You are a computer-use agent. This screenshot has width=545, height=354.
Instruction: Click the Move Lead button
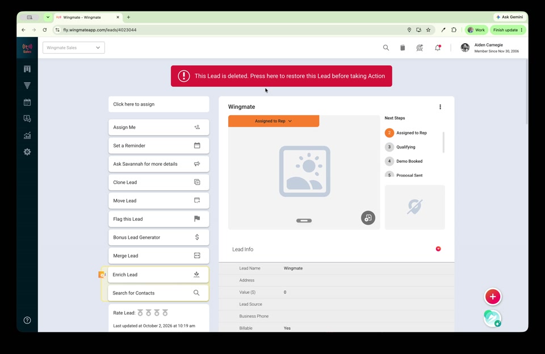(159, 200)
